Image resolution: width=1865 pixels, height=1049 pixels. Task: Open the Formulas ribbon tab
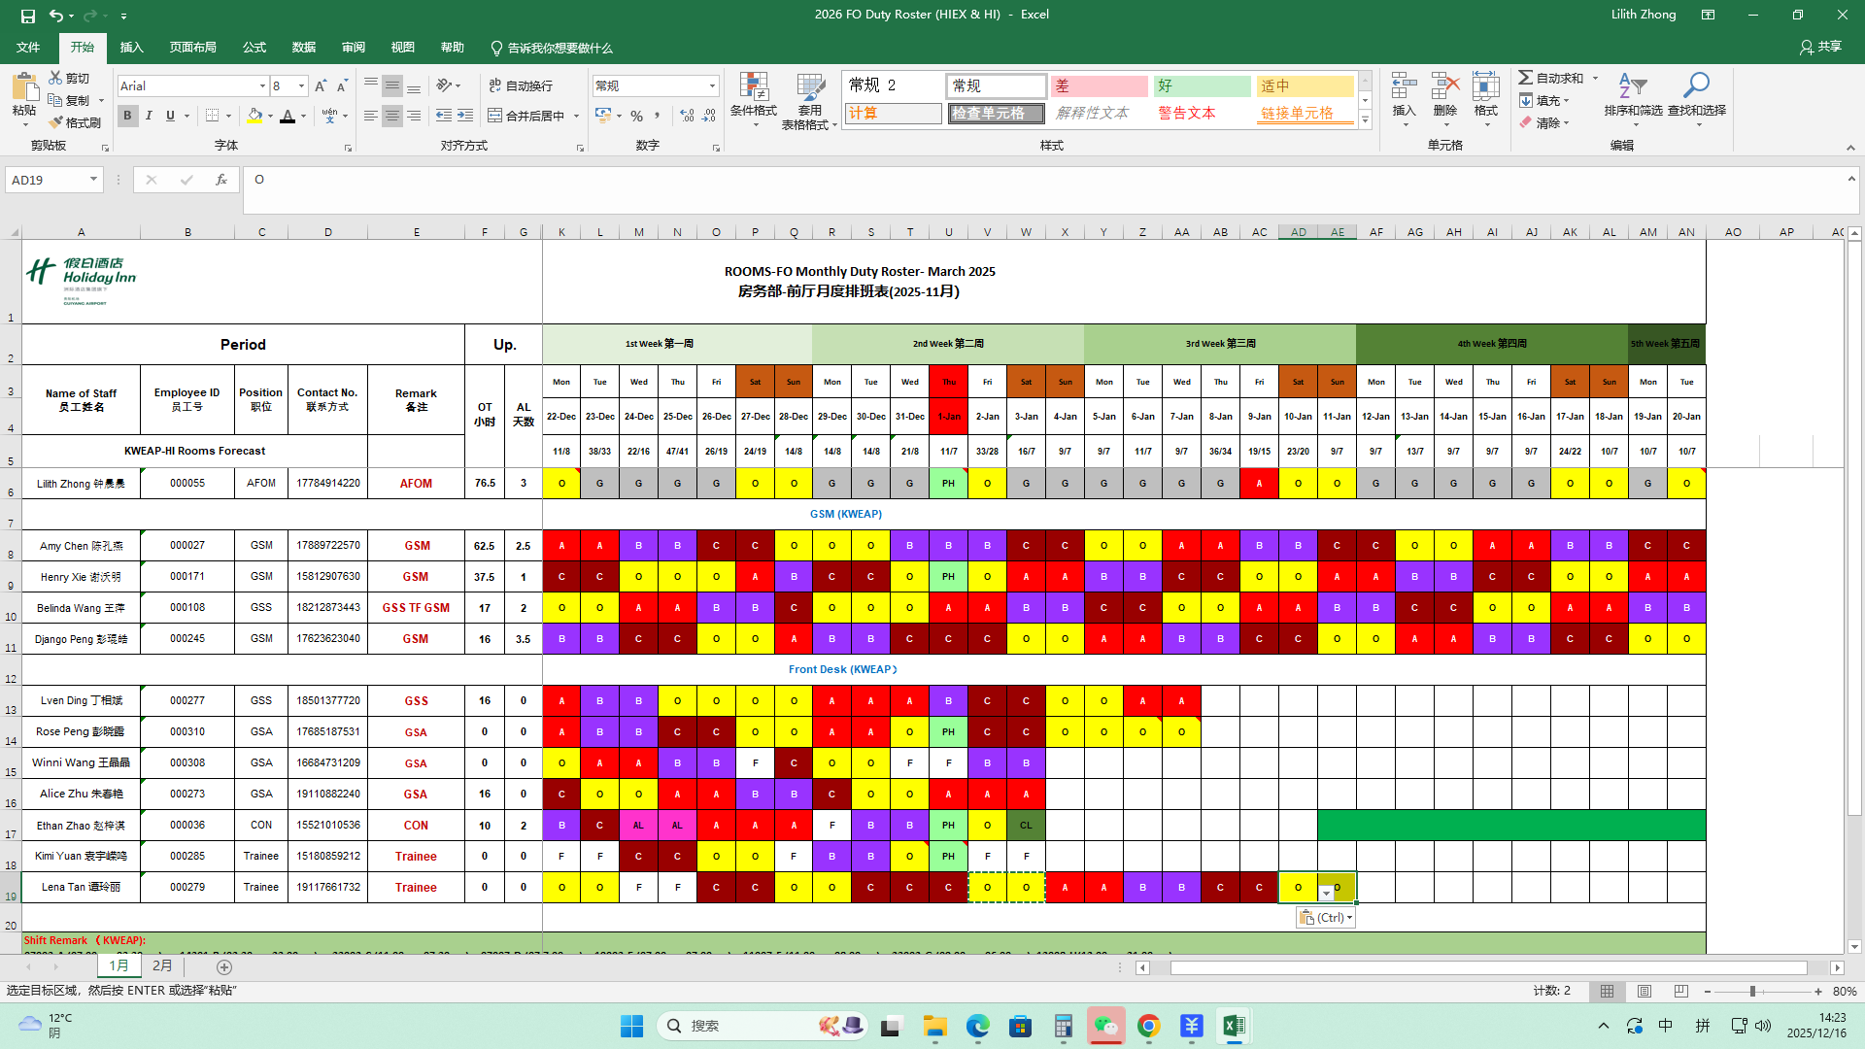(254, 48)
